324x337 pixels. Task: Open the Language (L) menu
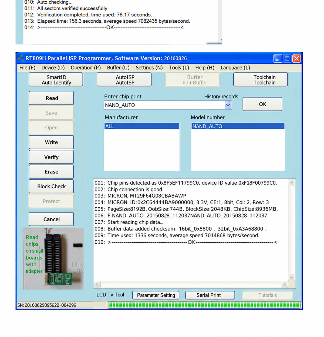pos(235,68)
